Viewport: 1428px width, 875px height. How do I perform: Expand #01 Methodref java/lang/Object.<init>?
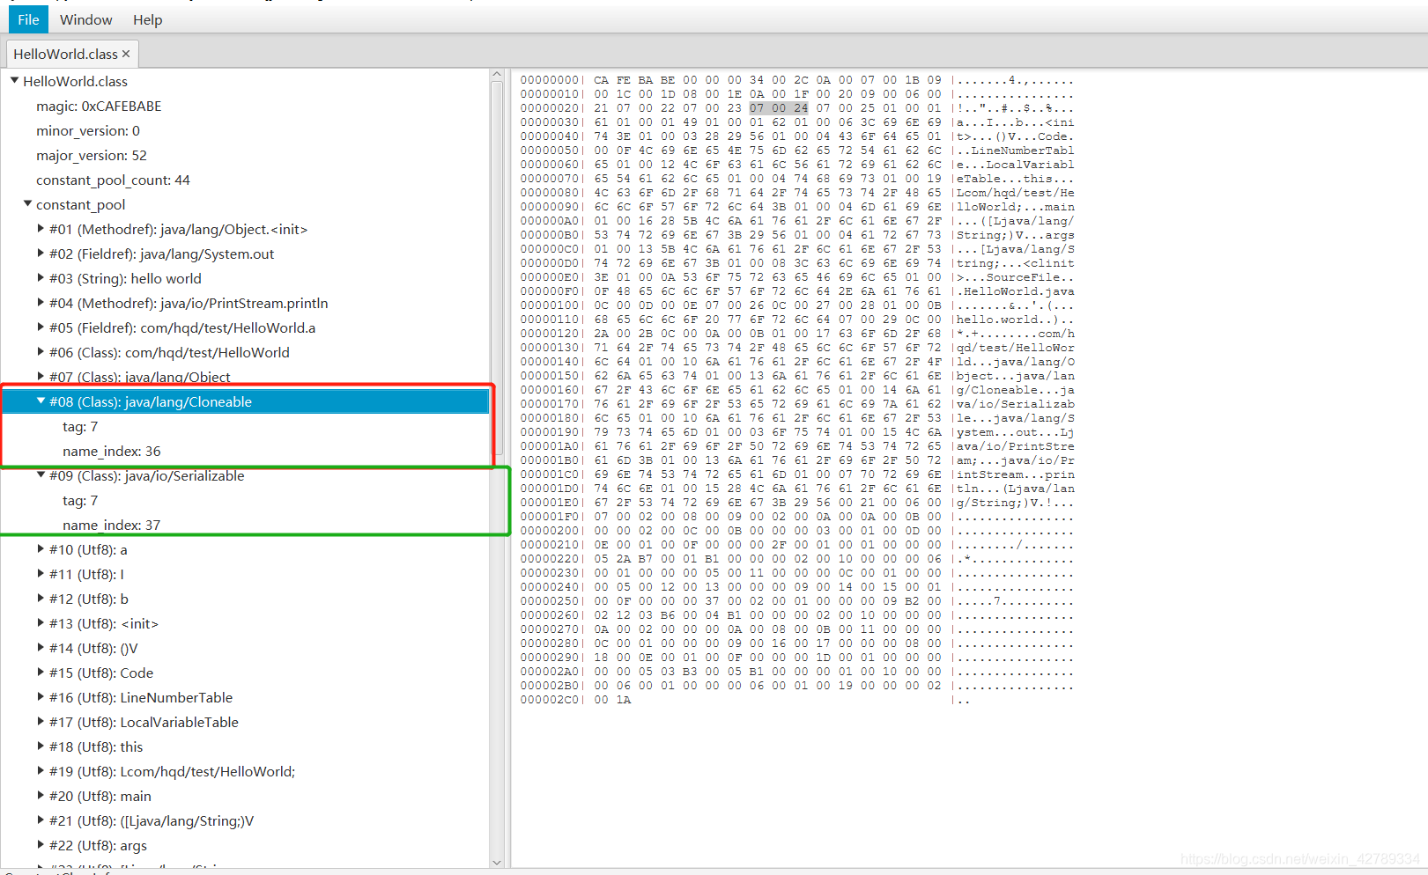click(41, 228)
